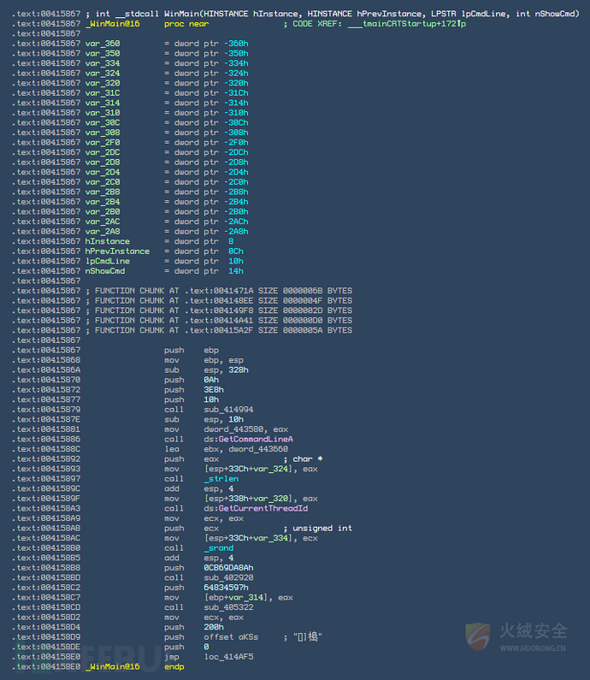The image size is (590, 680).
Task: Select the 0CB69DA8Ah pushed constant
Action: click(x=228, y=568)
